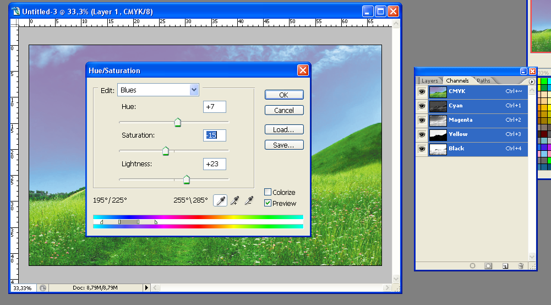Close the Hue/Saturation dialog with the X
The height and width of the screenshot is (305, 551).
coord(303,70)
